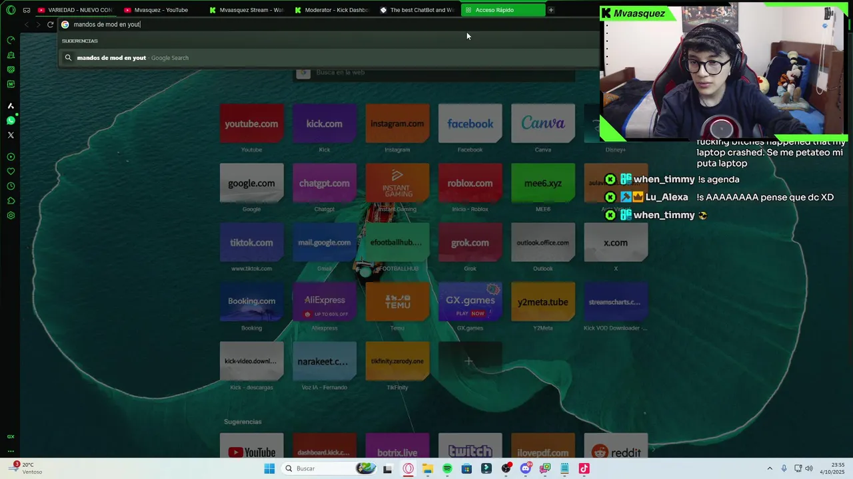This screenshot has width=853, height=479.
Task: Open the Player icon in sidebar
Action: tap(11, 157)
